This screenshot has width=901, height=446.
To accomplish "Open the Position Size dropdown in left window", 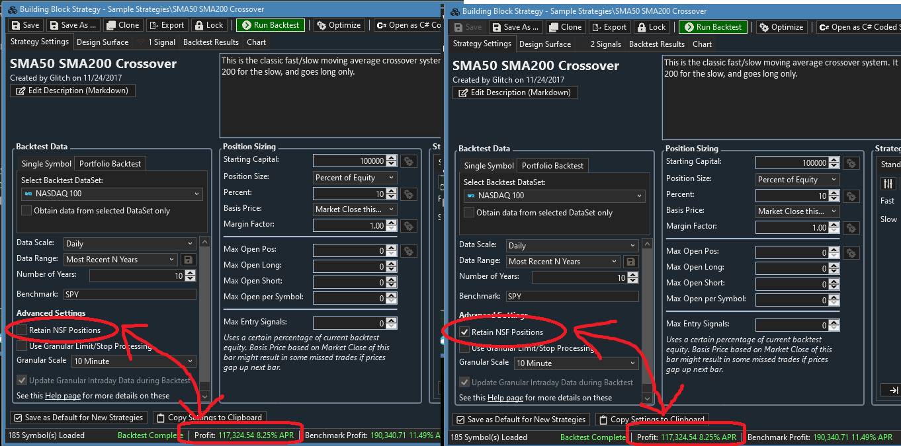I will [355, 177].
